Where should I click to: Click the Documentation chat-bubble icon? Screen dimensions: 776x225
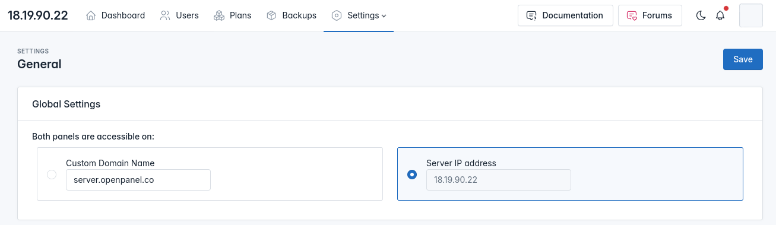tap(532, 15)
